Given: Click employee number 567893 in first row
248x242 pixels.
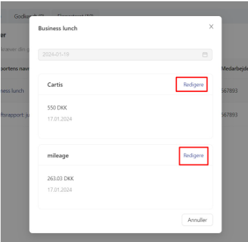Looking at the screenshot, I should [229, 91].
